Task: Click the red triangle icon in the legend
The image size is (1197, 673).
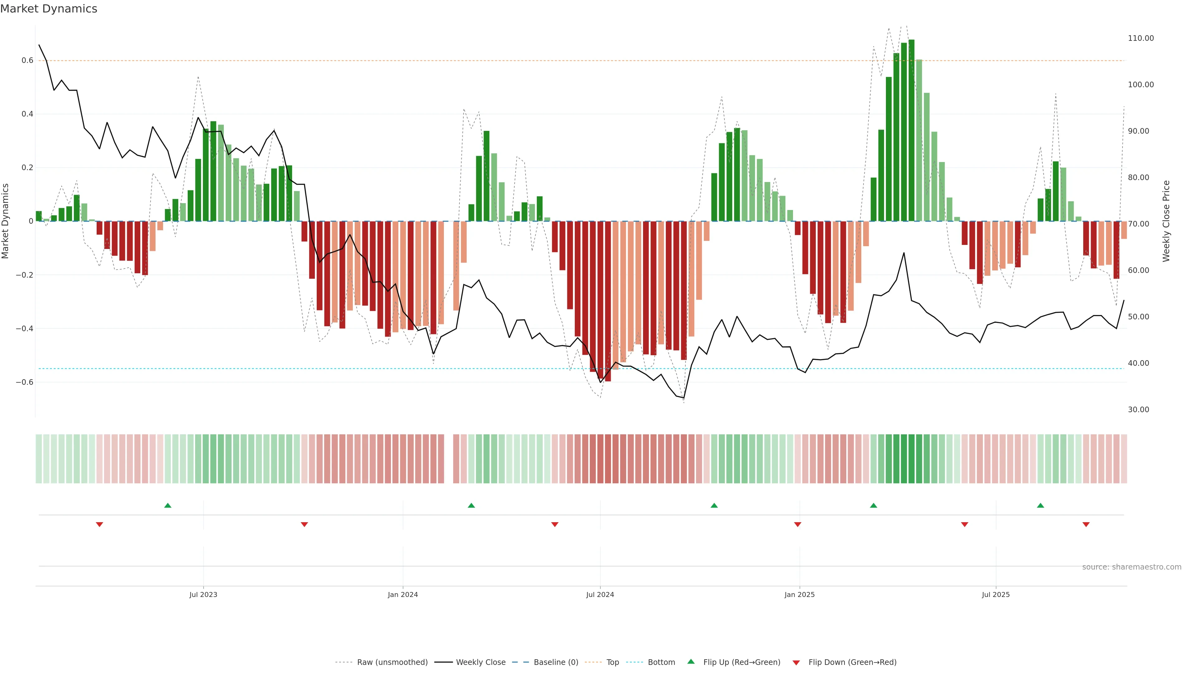Action: click(x=796, y=662)
